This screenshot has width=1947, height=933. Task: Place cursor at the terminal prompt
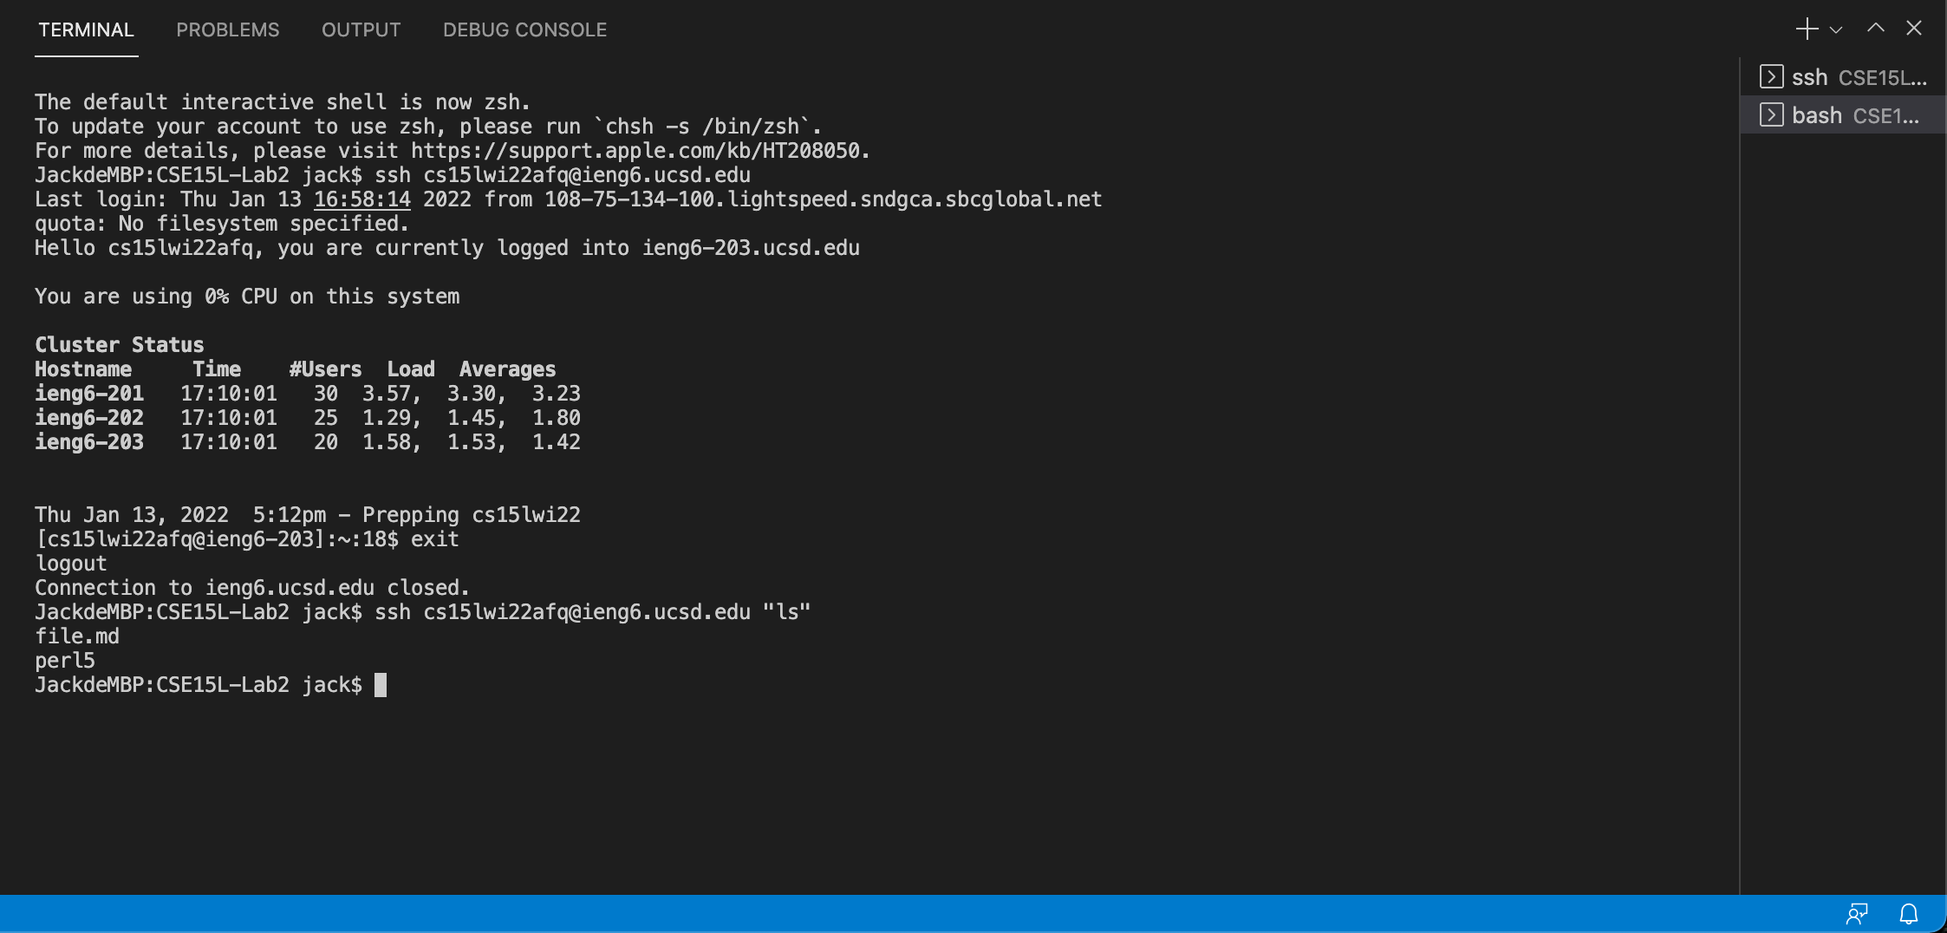click(x=381, y=684)
